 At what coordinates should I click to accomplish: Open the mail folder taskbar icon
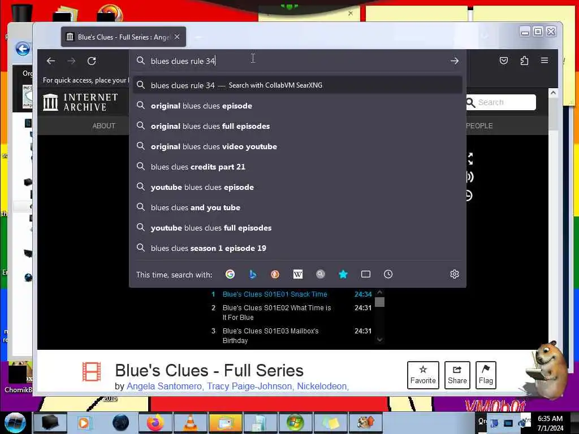tap(225, 423)
